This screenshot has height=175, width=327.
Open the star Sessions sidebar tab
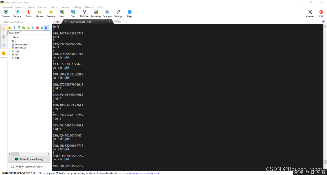point(4,29)
